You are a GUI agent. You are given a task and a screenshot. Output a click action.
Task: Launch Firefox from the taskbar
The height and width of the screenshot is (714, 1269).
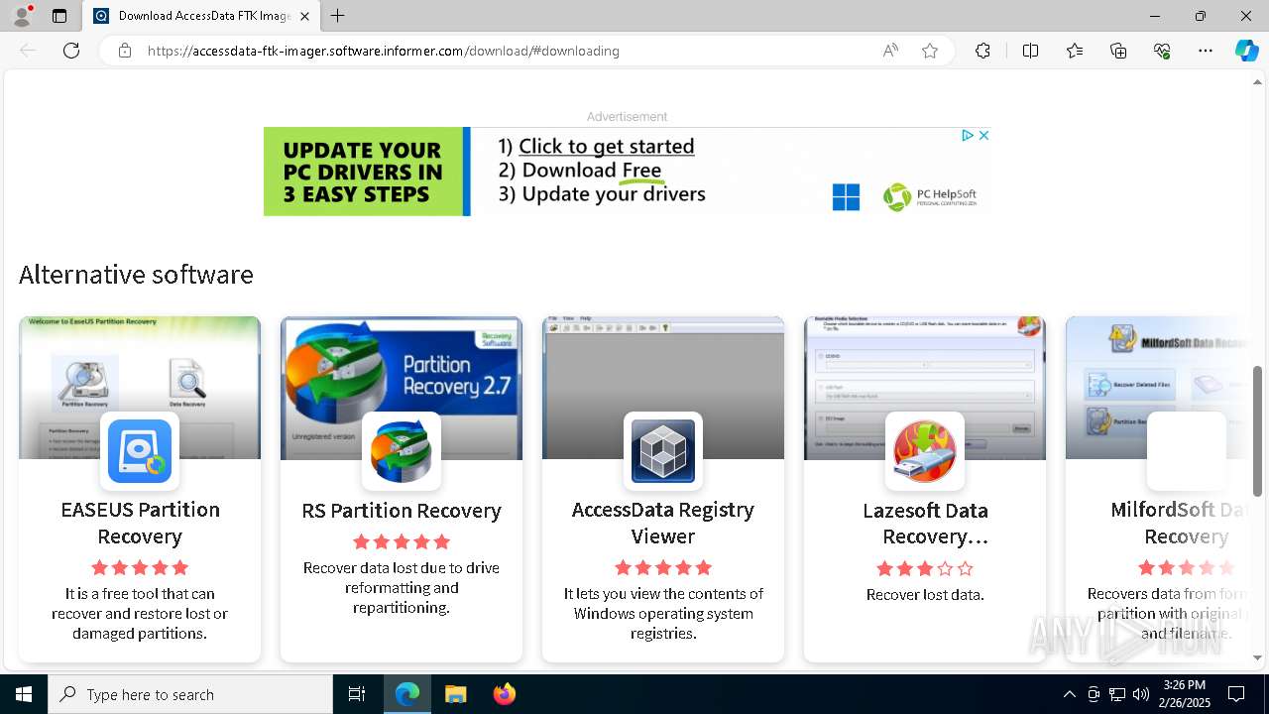click(505, 694)
